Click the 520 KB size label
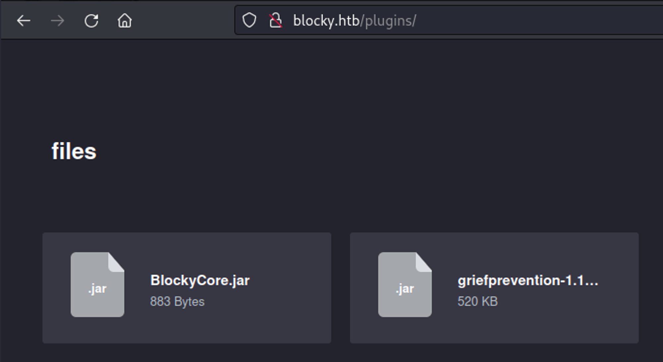The width and height of the screenshot is (663, 362). tap(478, 302)
